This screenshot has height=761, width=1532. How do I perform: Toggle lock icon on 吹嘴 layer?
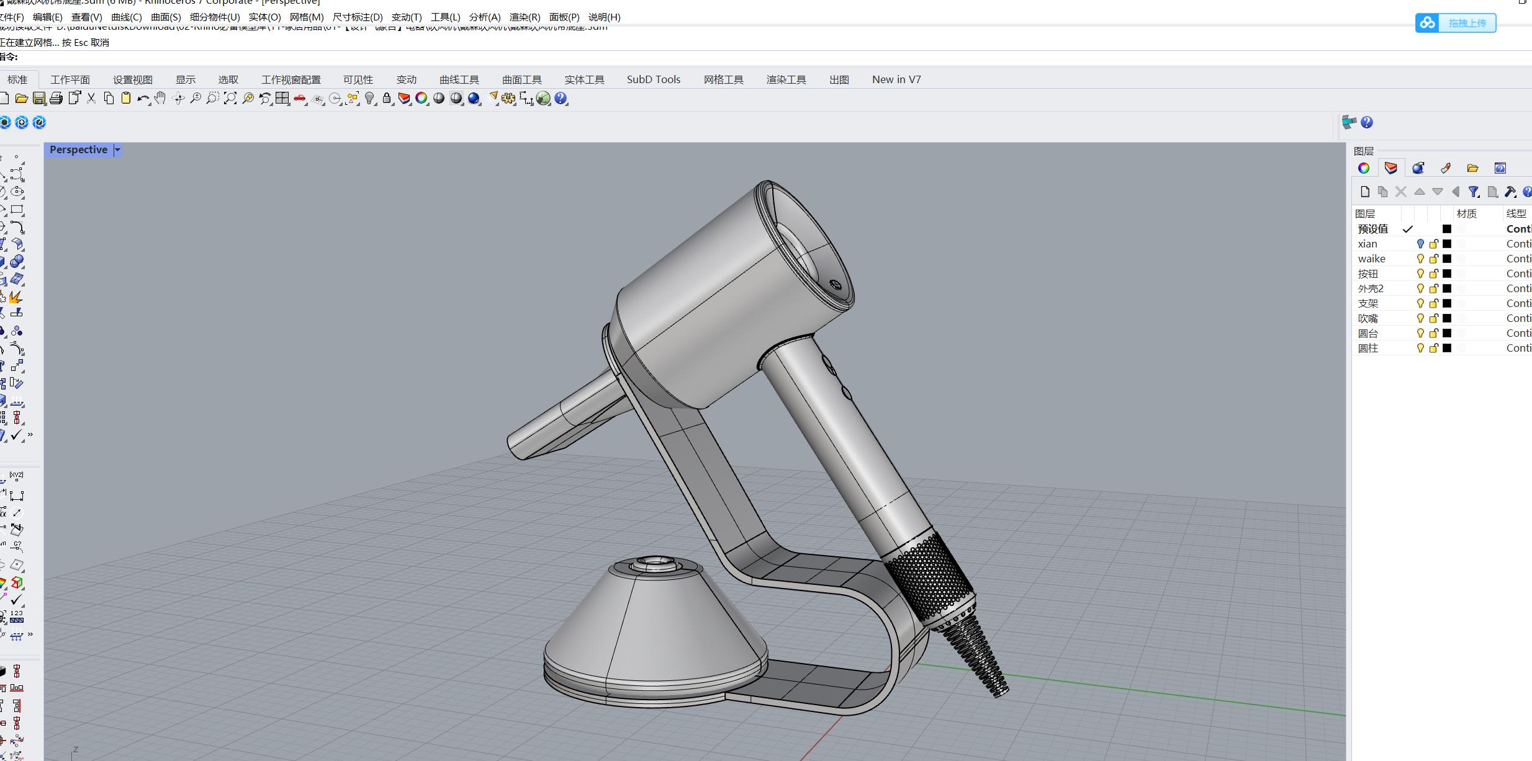click(1433, 318)
